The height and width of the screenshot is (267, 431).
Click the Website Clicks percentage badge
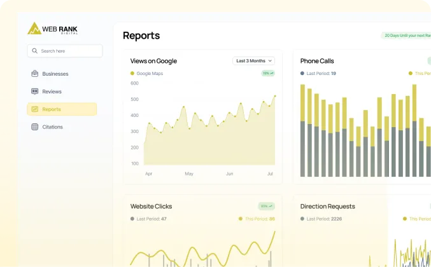(x=266, y=206)
